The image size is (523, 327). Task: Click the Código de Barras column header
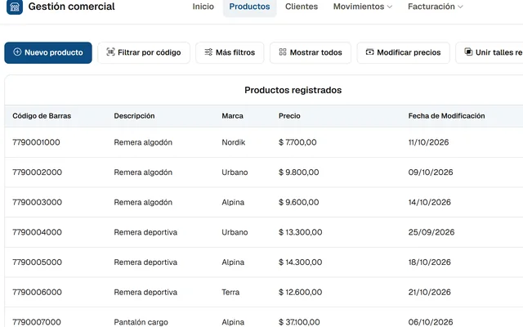coord(42,116)
